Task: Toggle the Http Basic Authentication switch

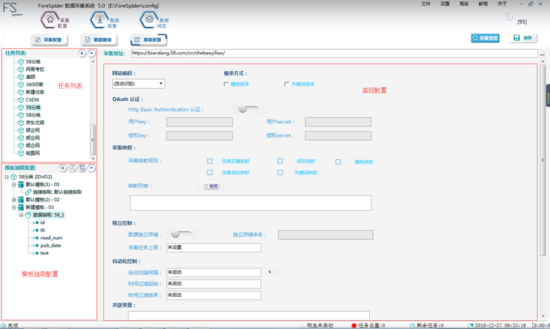Action: coord(248,109)
